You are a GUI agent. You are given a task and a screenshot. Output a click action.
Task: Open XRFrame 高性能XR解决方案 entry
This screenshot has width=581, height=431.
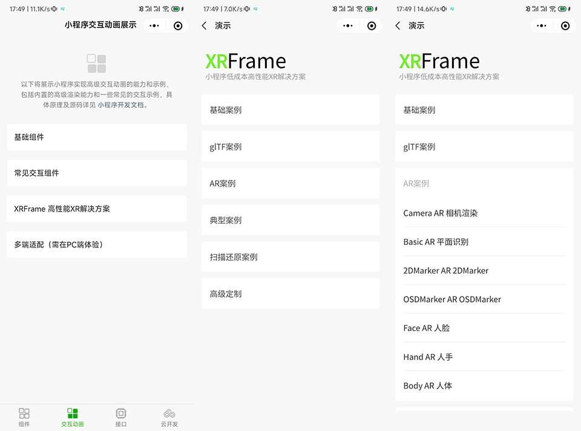[x=97, y=209]
